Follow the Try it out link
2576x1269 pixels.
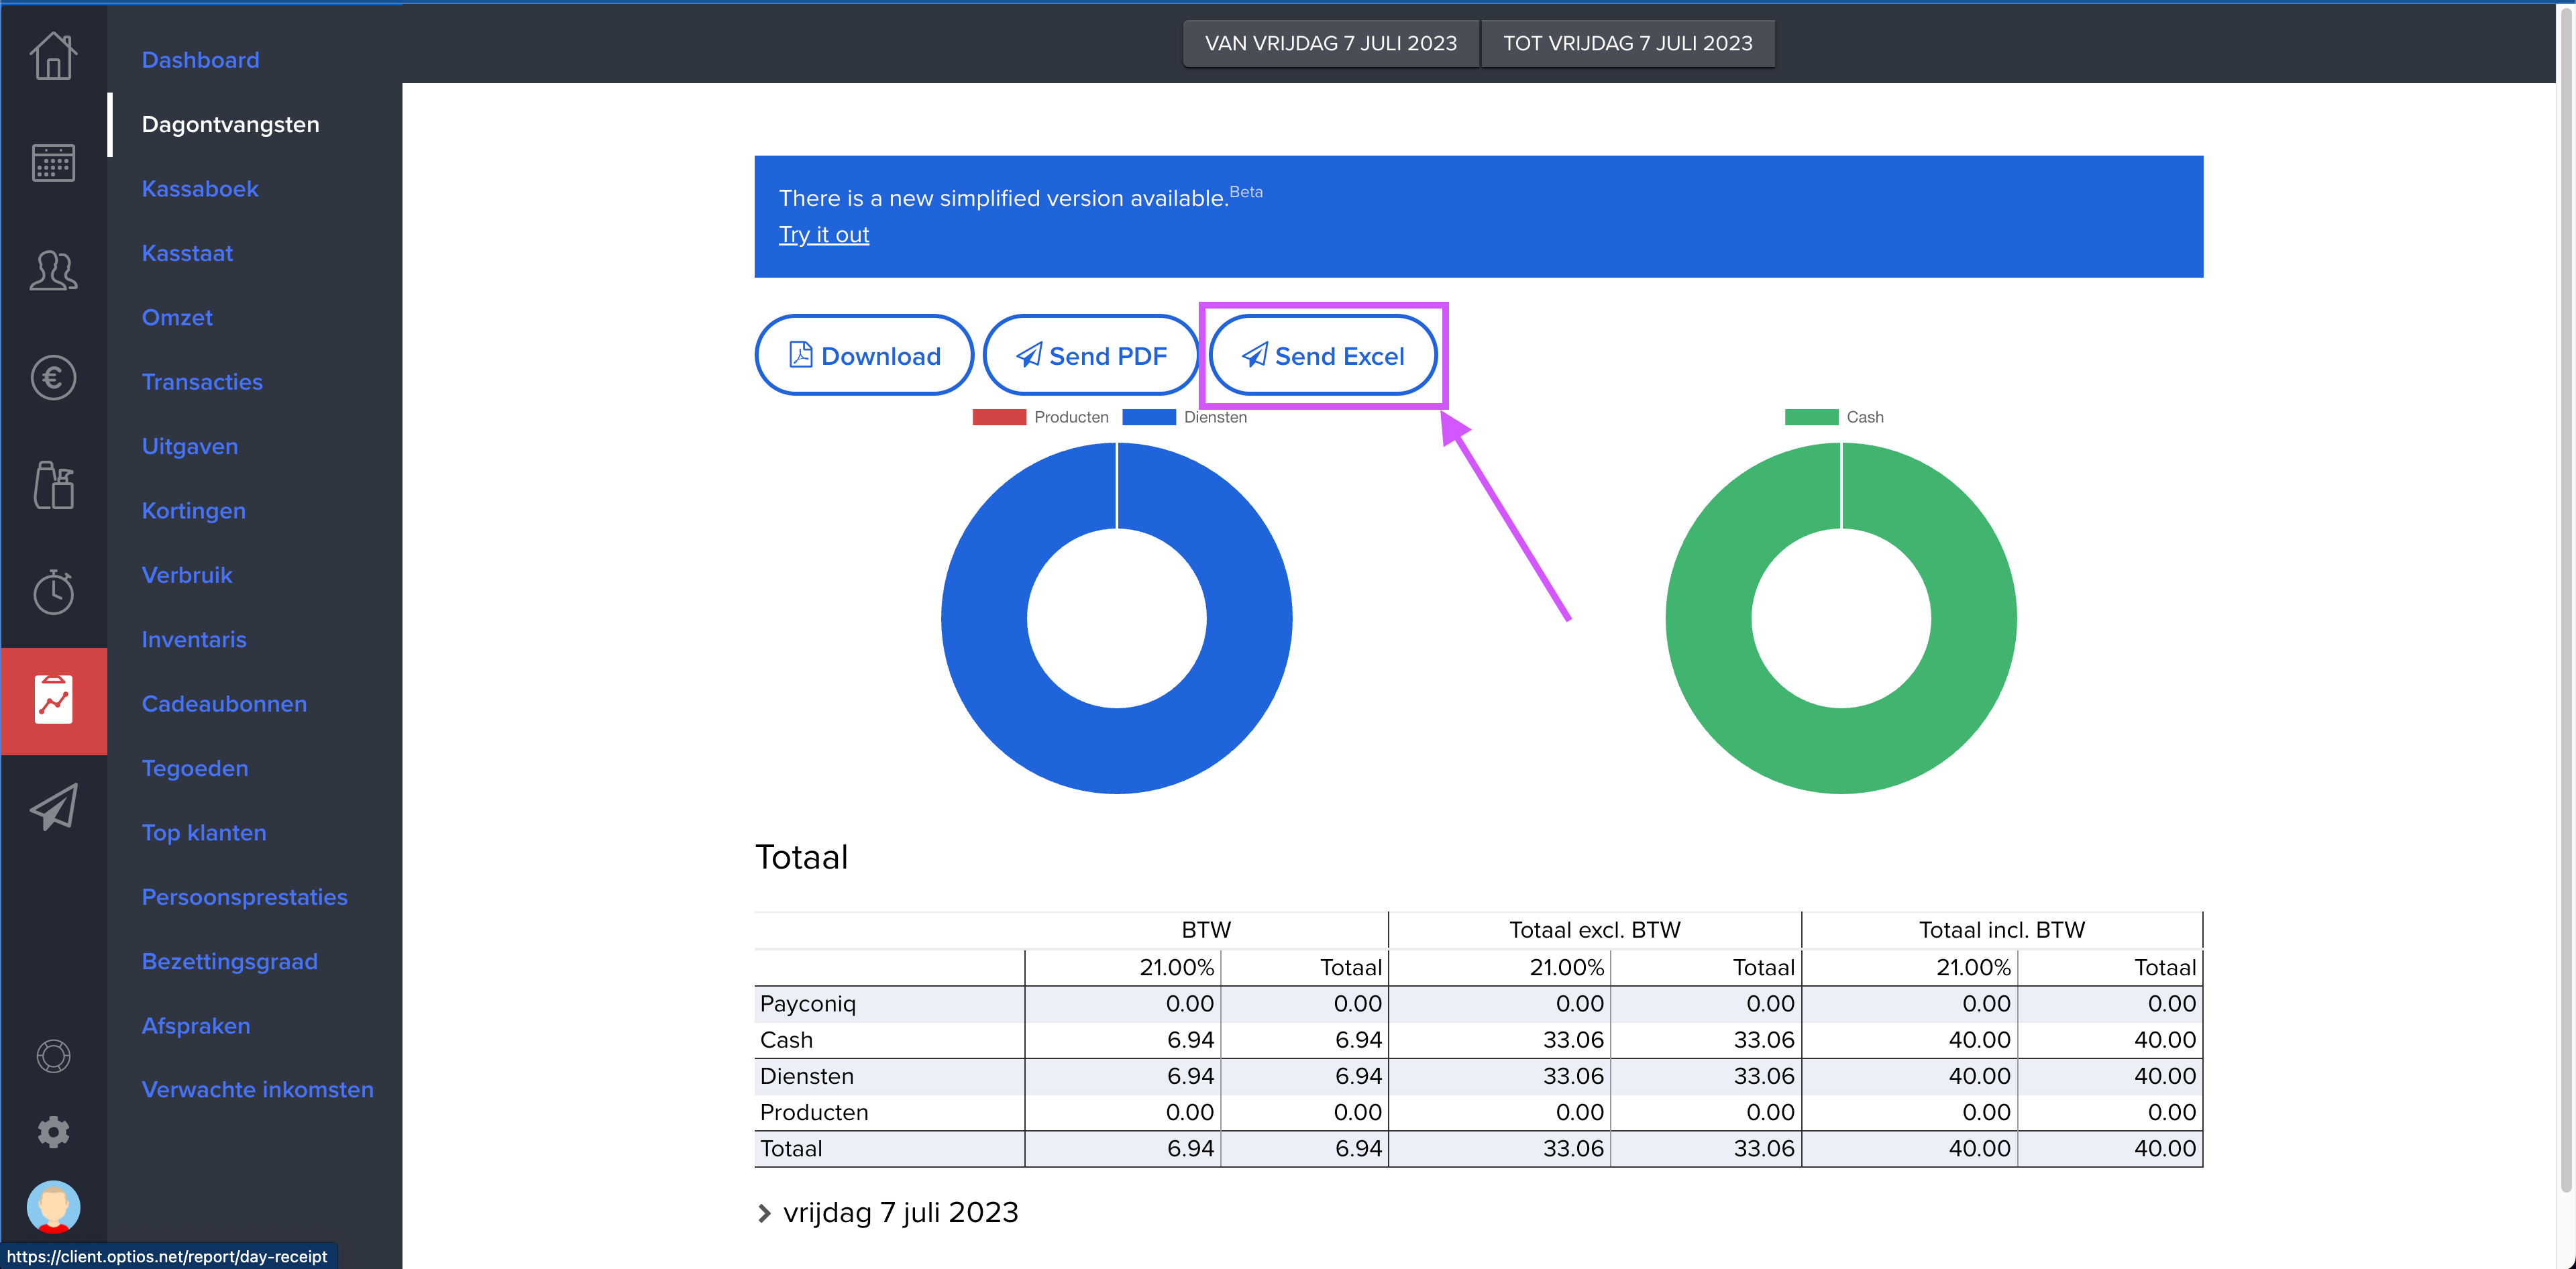(823, 234)
